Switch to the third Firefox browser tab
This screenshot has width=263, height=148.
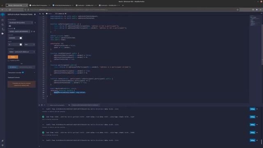click(62, 5)
